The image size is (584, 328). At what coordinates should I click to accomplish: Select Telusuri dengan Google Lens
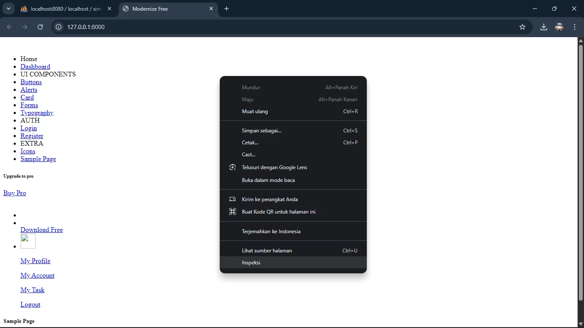pyautogui.click(x=274, y=167)
